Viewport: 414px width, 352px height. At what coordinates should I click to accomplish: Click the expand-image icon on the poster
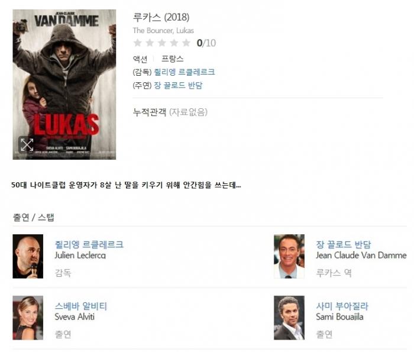point(27,144)
